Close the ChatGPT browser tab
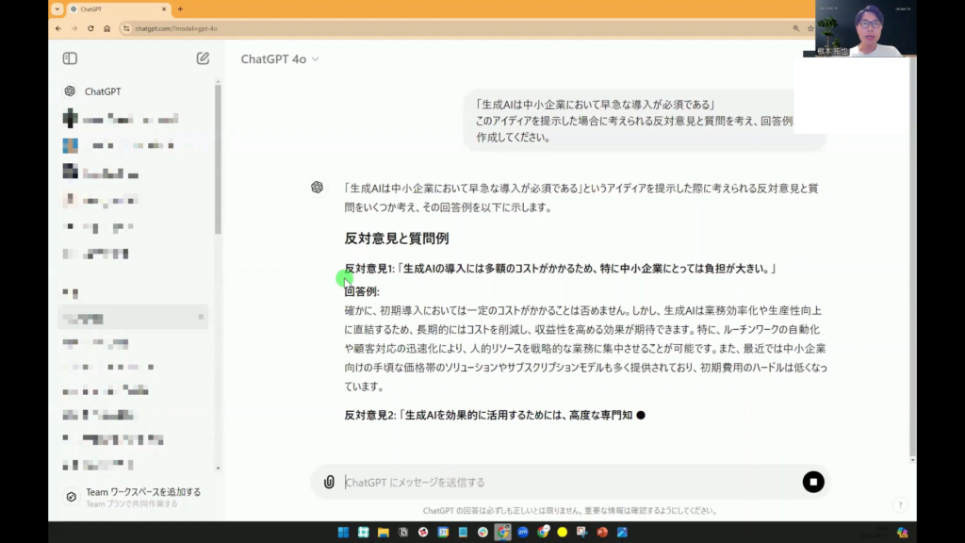Screen dimensions: 965x543 165,8
